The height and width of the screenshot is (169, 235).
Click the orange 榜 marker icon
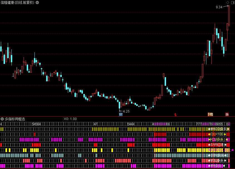coord(211,115)
